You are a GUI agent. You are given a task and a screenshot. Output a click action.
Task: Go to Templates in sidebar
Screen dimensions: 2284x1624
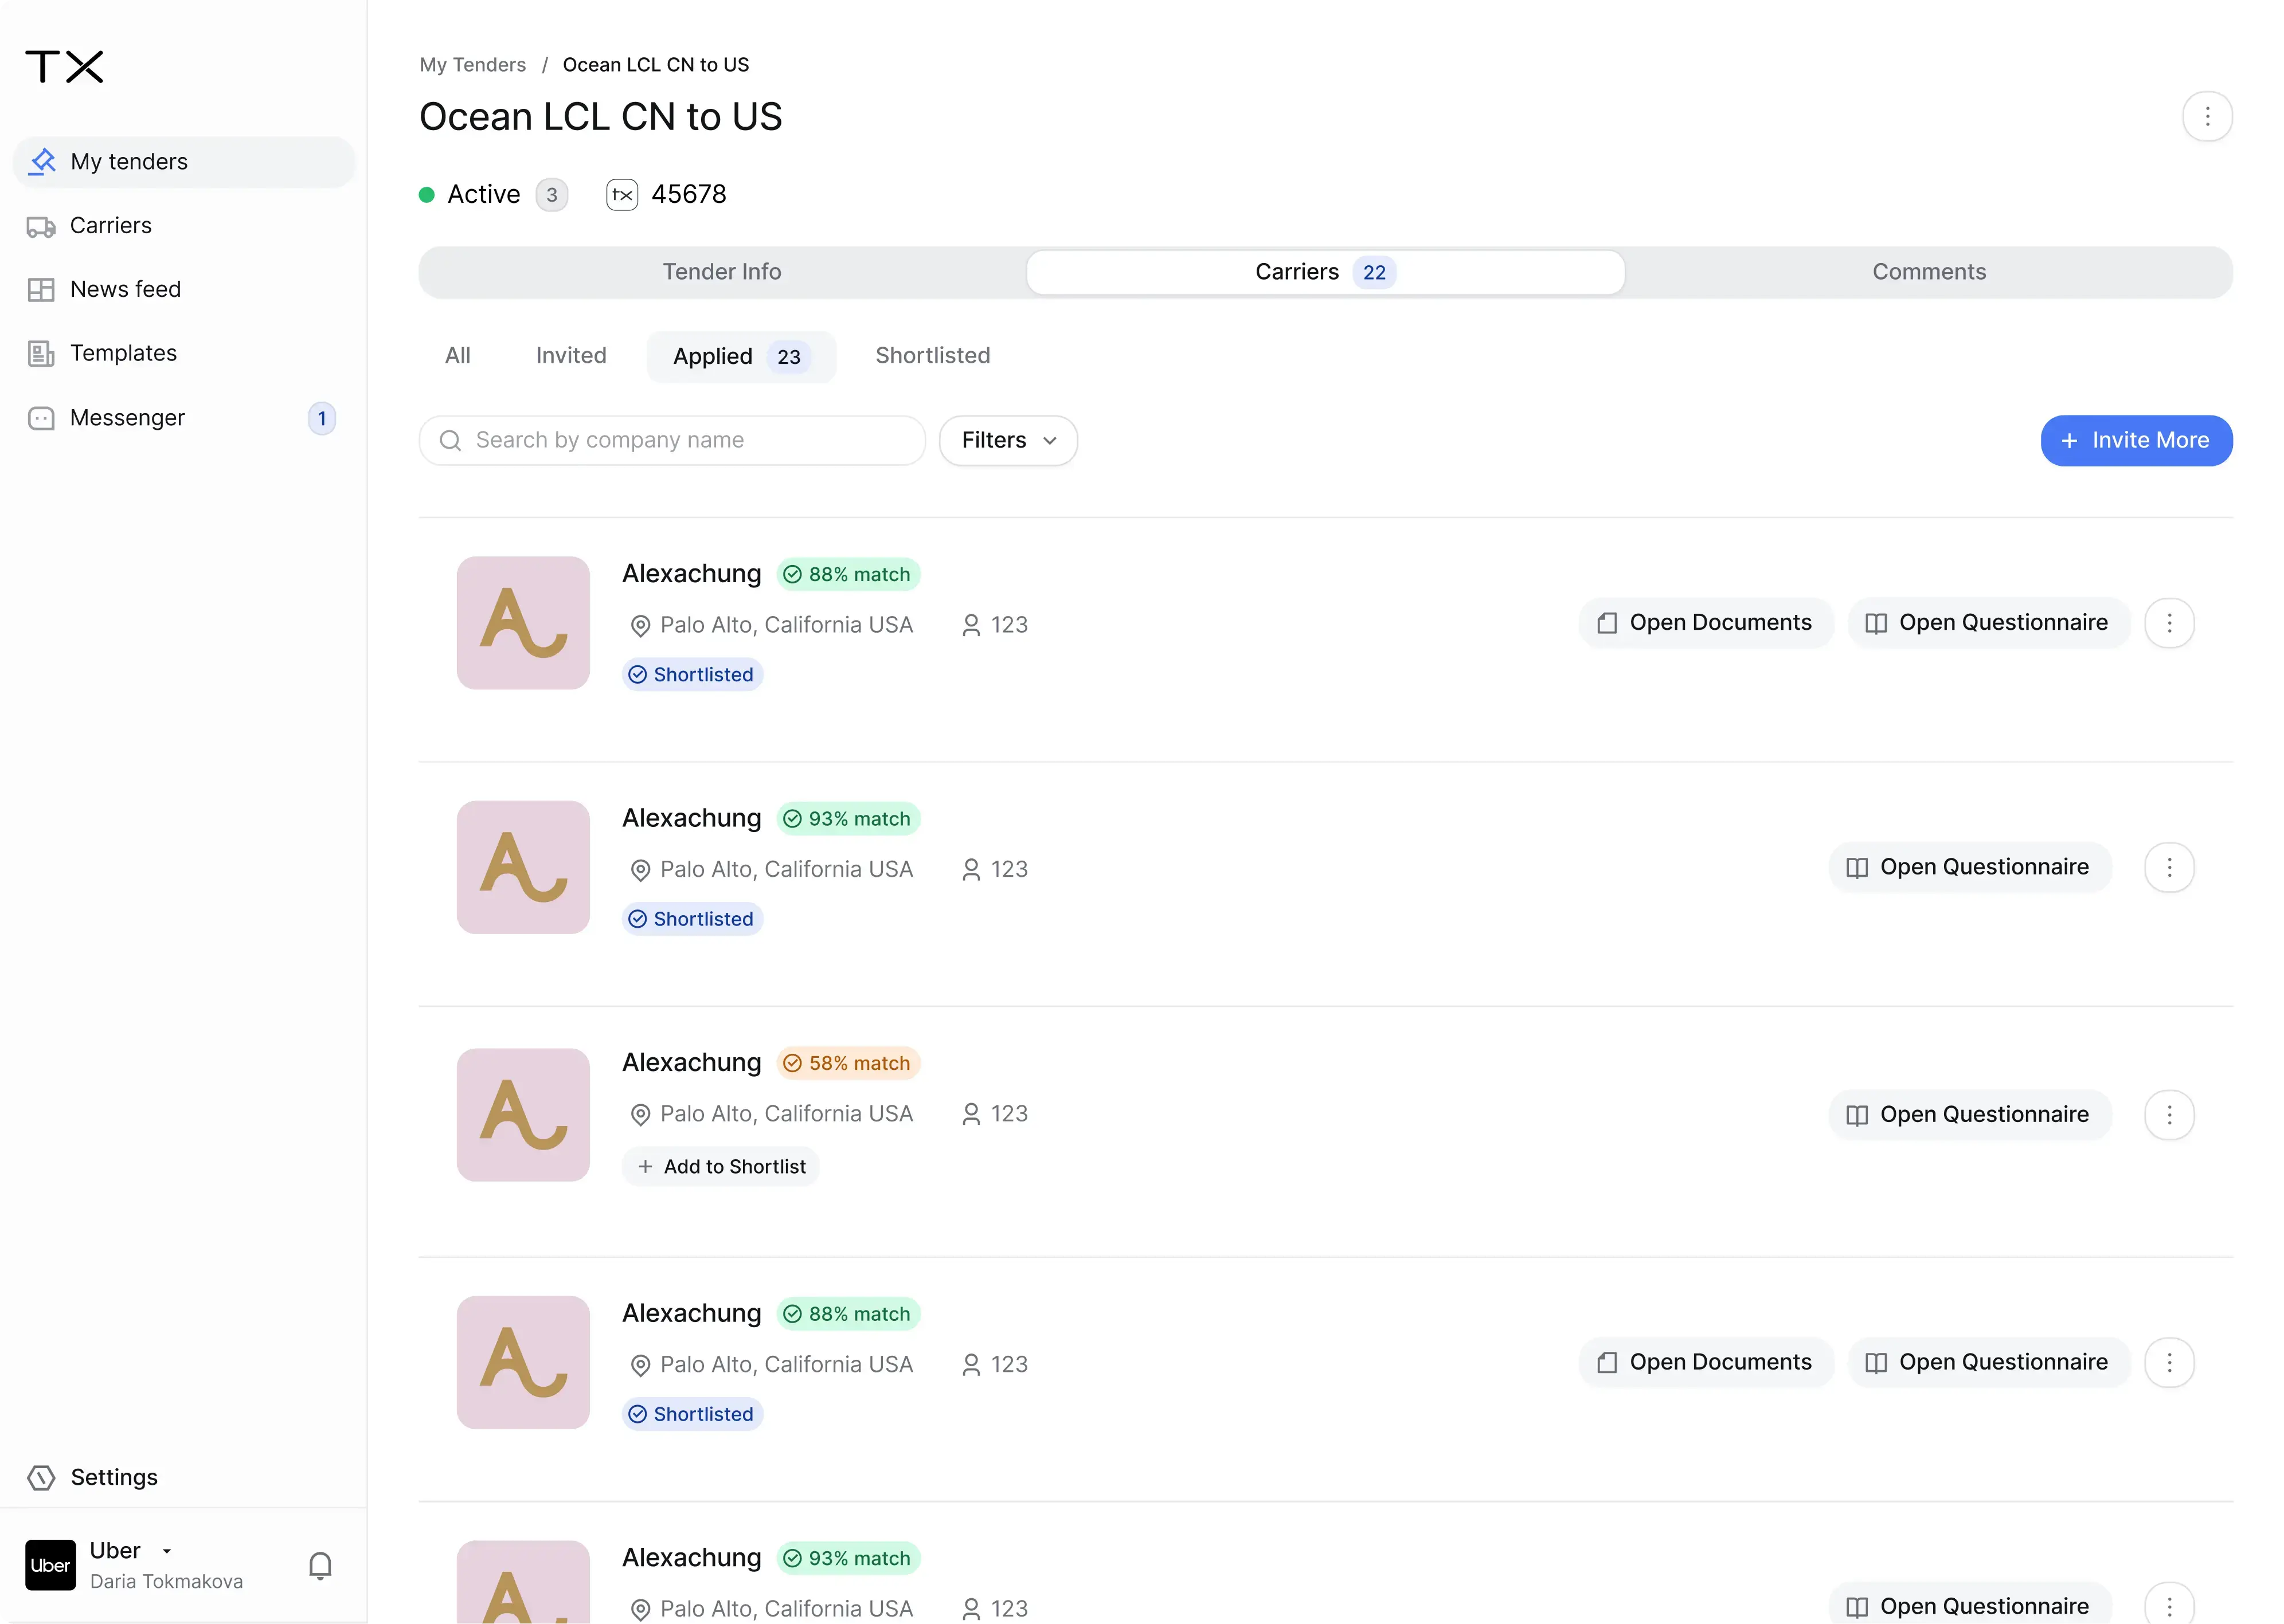pyautogui.click(x=123, y=353)
